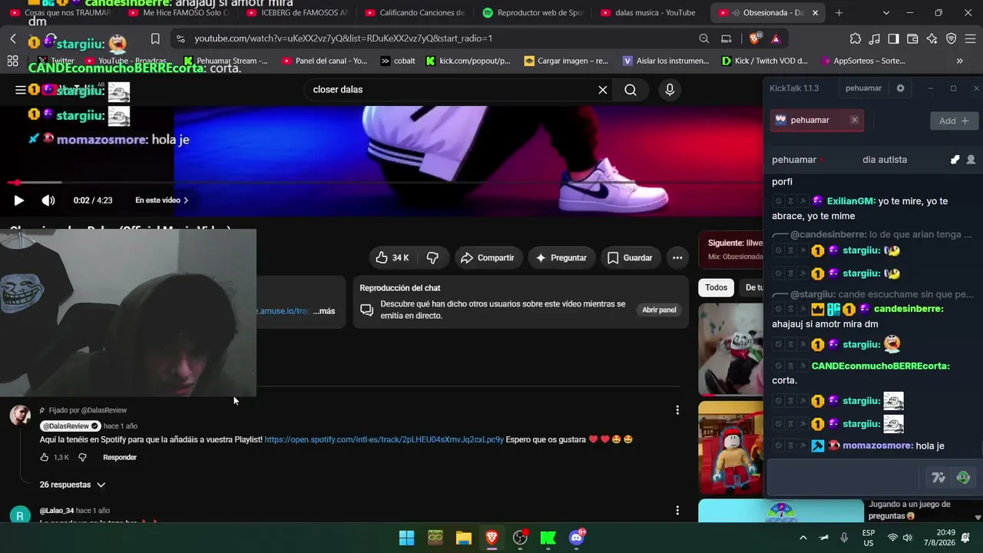Play the YouTube video
The image size is (983, 553).
pyautogui.click(x=19, y=200)
